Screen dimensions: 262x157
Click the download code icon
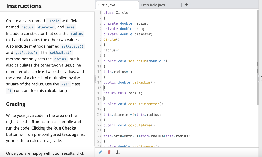(118, 152)
